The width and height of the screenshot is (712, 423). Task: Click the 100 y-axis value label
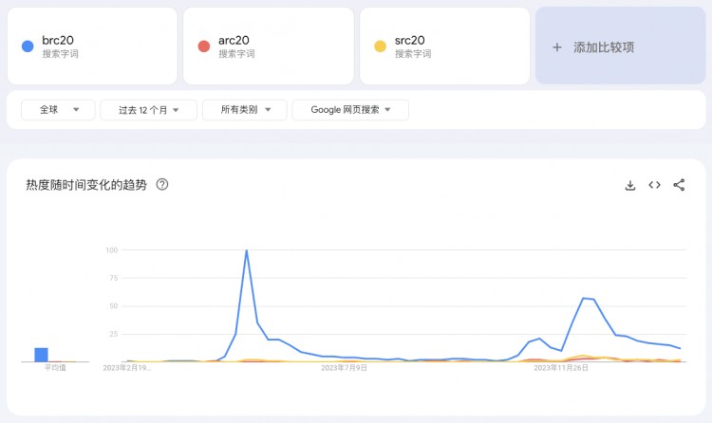(x=112, y=250)
